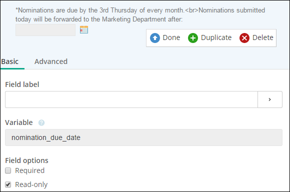The image size is (290, 192).
Task: Expand the Field label chevron button
Action: (x=270, y=99)
